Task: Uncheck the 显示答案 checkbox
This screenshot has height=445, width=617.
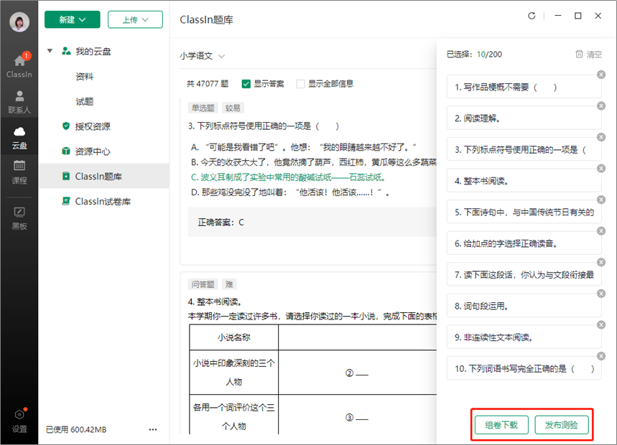Action: coord(246,84)
